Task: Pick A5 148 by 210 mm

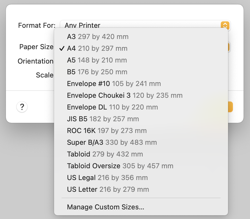Action: coord(97,60)
